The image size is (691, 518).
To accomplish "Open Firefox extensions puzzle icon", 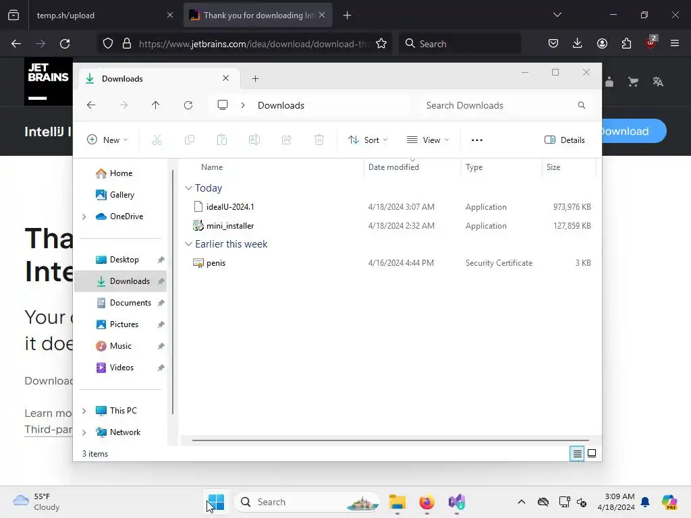I will tap(626, 43).
